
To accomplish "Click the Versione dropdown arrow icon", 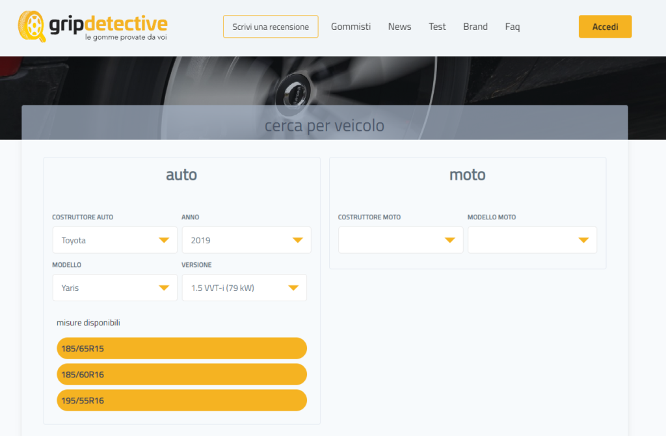I will [x=293, y=288].
